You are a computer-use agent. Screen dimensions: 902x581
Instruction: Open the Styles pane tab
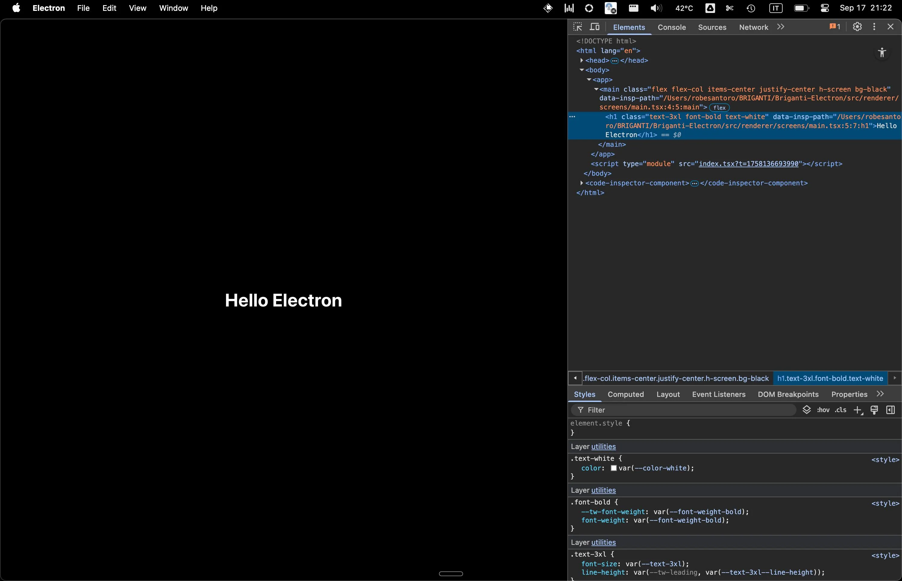pyautogui.click(x=584, y=394)
